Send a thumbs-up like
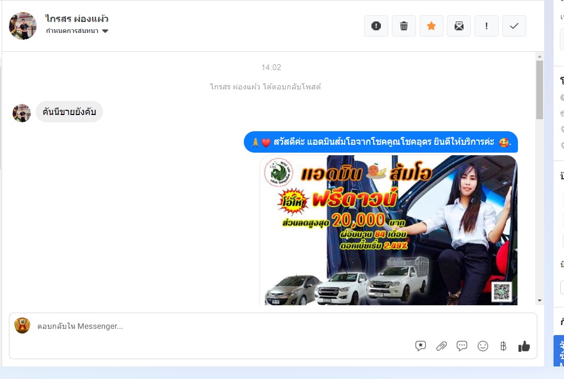This screenshot has height=379, width=564. (x=524, y=346)
